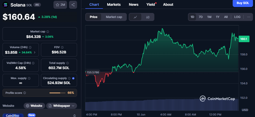Image resolution: width=255 pixels, height=117 pixels.
Task: Expand the Whitepaper dropdown chevron
Action: 73,106
